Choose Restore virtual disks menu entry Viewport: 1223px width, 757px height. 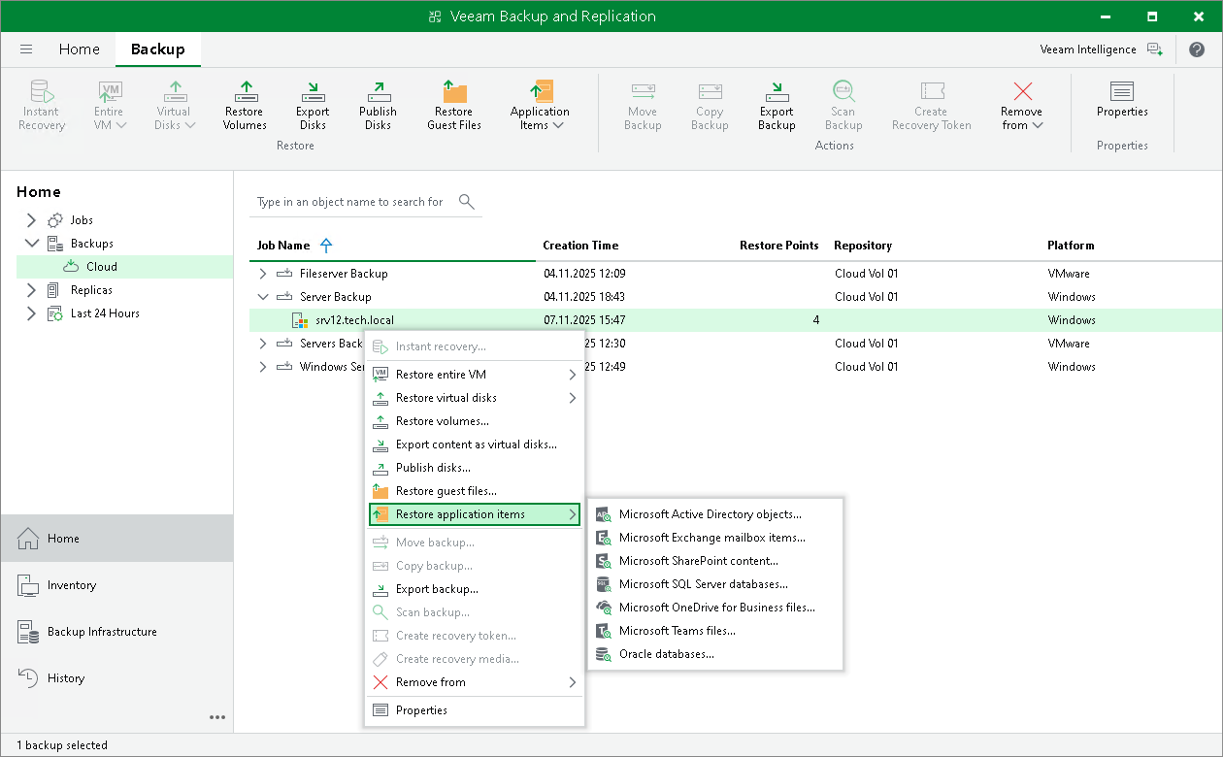click(x=475, y=398)
